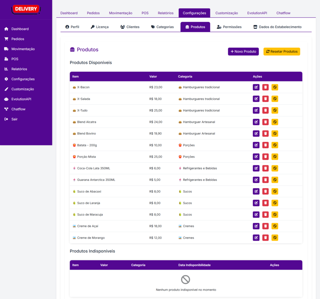This screenshot has height=299, width=320.
Task: Select the Chatflow item in the top navigation
Action: [x=283, y=13]
